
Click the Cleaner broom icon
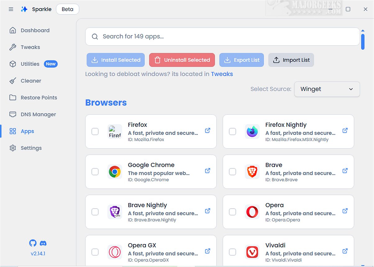pos(13,81)
